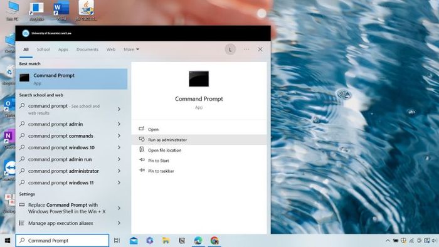Click the Open file location icon
439x247 pixels.
coord(141,150)
